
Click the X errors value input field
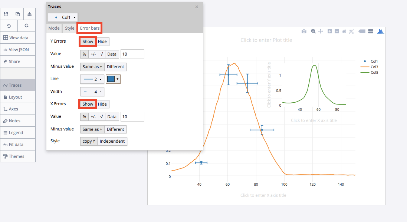pyautogui.click(x=132, y=117)
